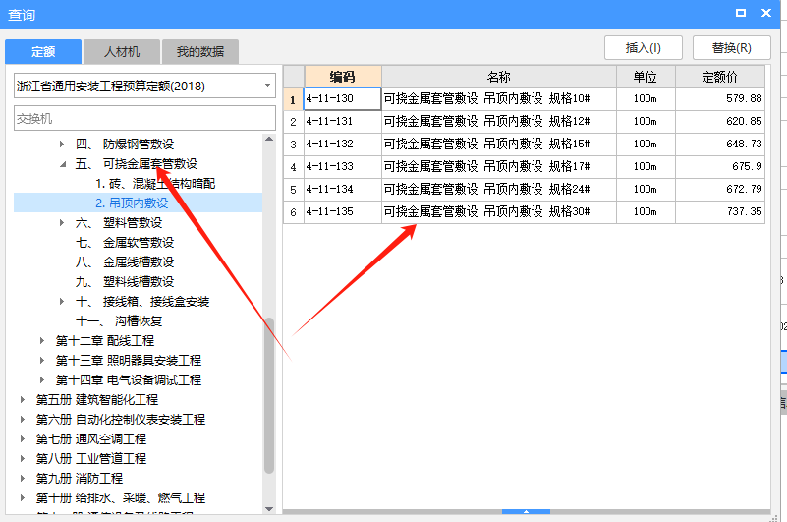Select code cell 4-11-133

coord(343,167)
